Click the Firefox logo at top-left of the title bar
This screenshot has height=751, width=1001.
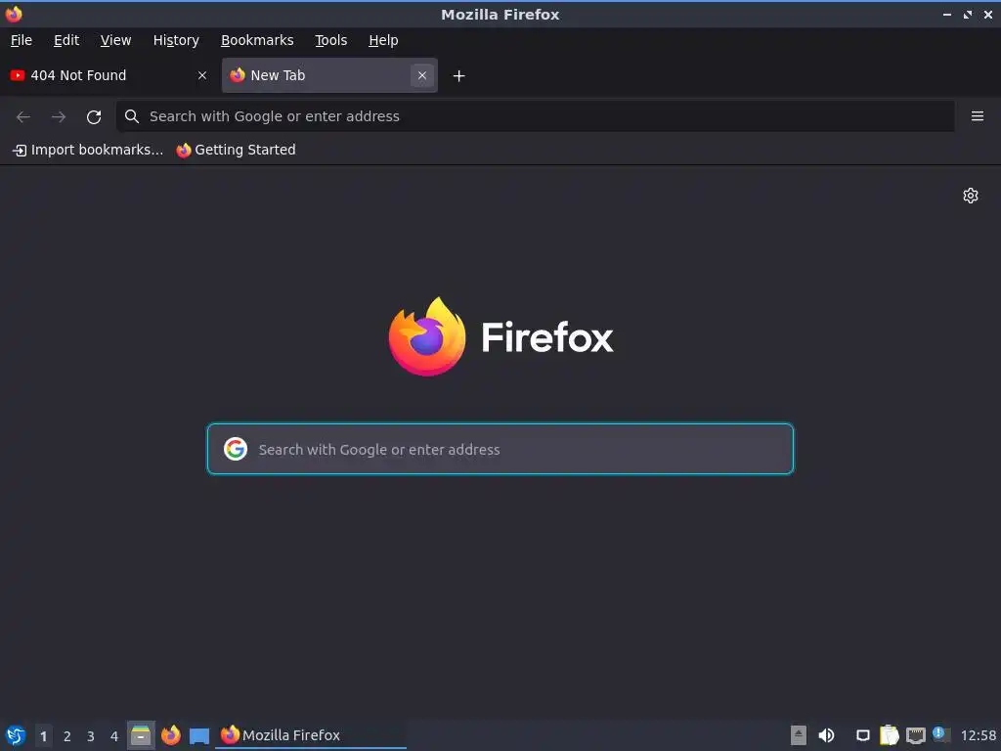tap(14, 14)
